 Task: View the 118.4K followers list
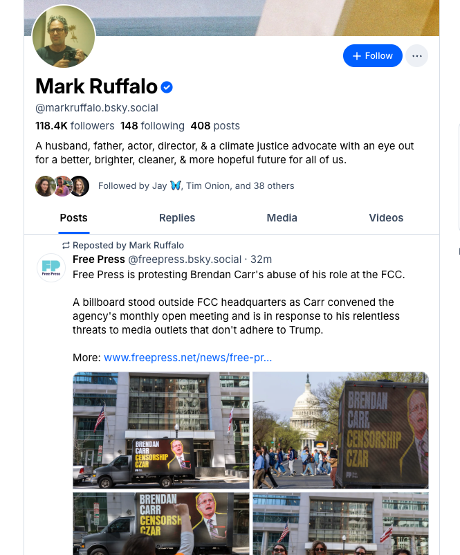pyautogui.click(x=75, y=126)
